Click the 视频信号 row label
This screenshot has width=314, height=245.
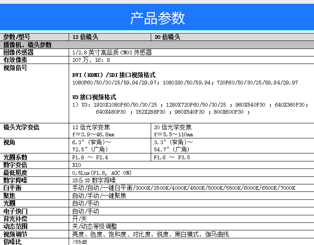coord(15,68)
